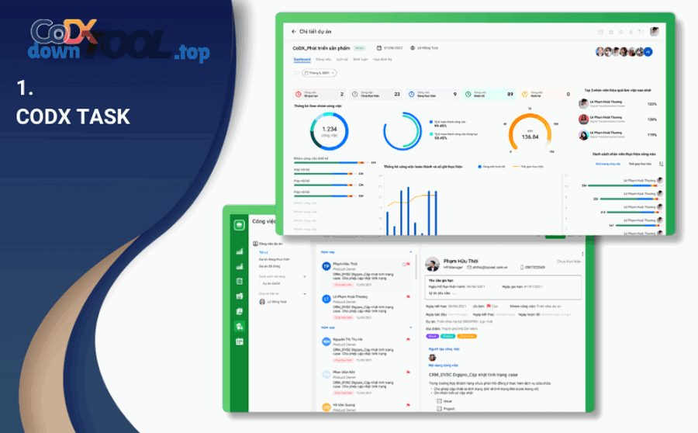Click the red flag on Lê Phạm Hoài Thương task
The height and width of the screenshot is (433, 698).
coord(408,297)
